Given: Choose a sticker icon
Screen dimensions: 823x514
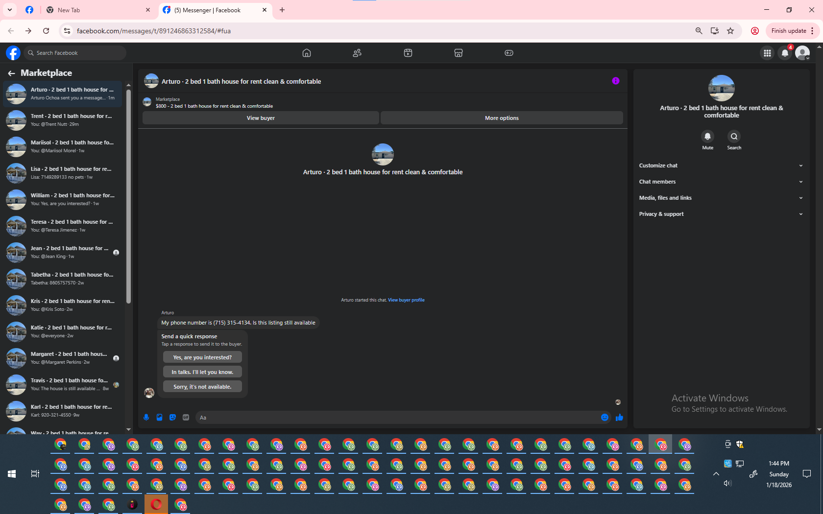Looking at the screenshot, I should [x=172, y=418].
